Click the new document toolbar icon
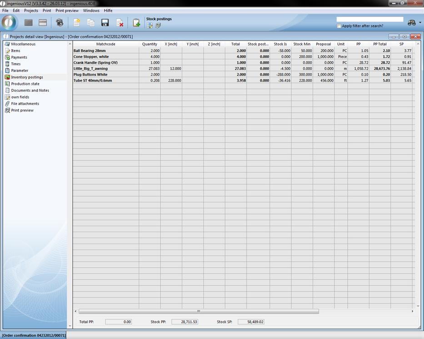This screenshot has height=339, width=424. pos(76,23)
